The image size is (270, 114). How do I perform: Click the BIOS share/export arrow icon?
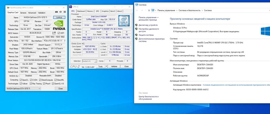pos(54,33)
